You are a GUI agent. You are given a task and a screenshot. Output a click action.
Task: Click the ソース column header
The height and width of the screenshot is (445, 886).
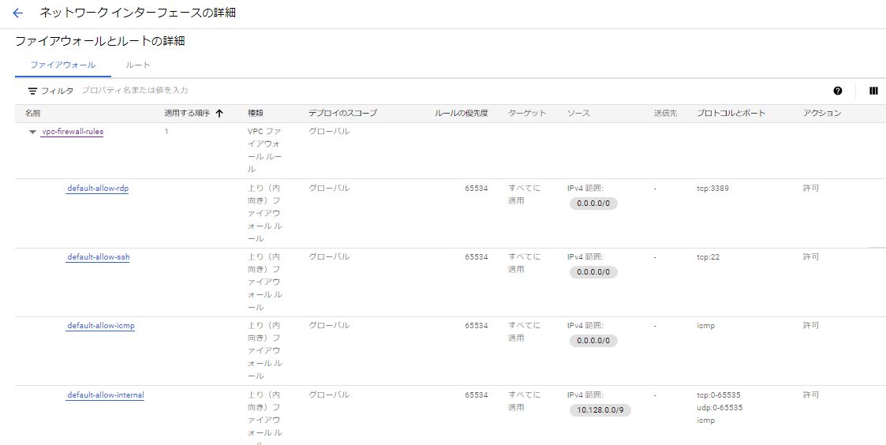click(x=578, y=113)
